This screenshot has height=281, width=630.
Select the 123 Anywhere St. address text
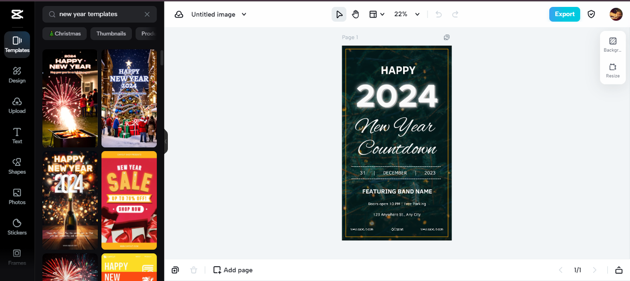[397, 215]
